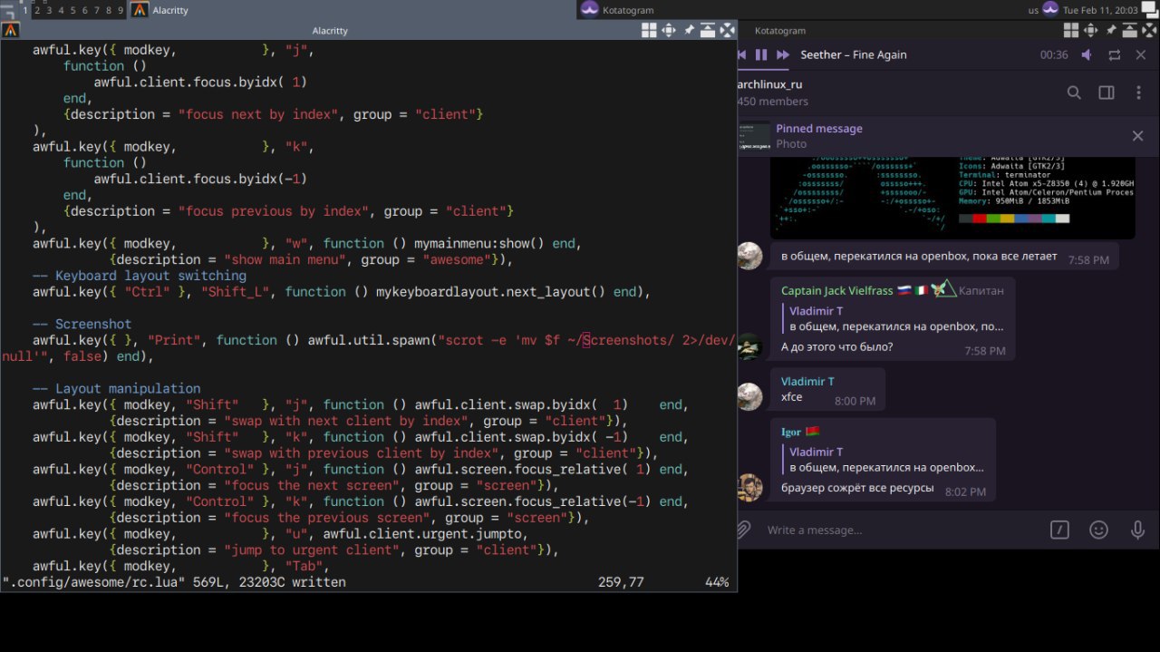The height and width of the screenshot is (652, 1160).
Task: Click the attach file paperclip icon
Action: coord(742,530)
